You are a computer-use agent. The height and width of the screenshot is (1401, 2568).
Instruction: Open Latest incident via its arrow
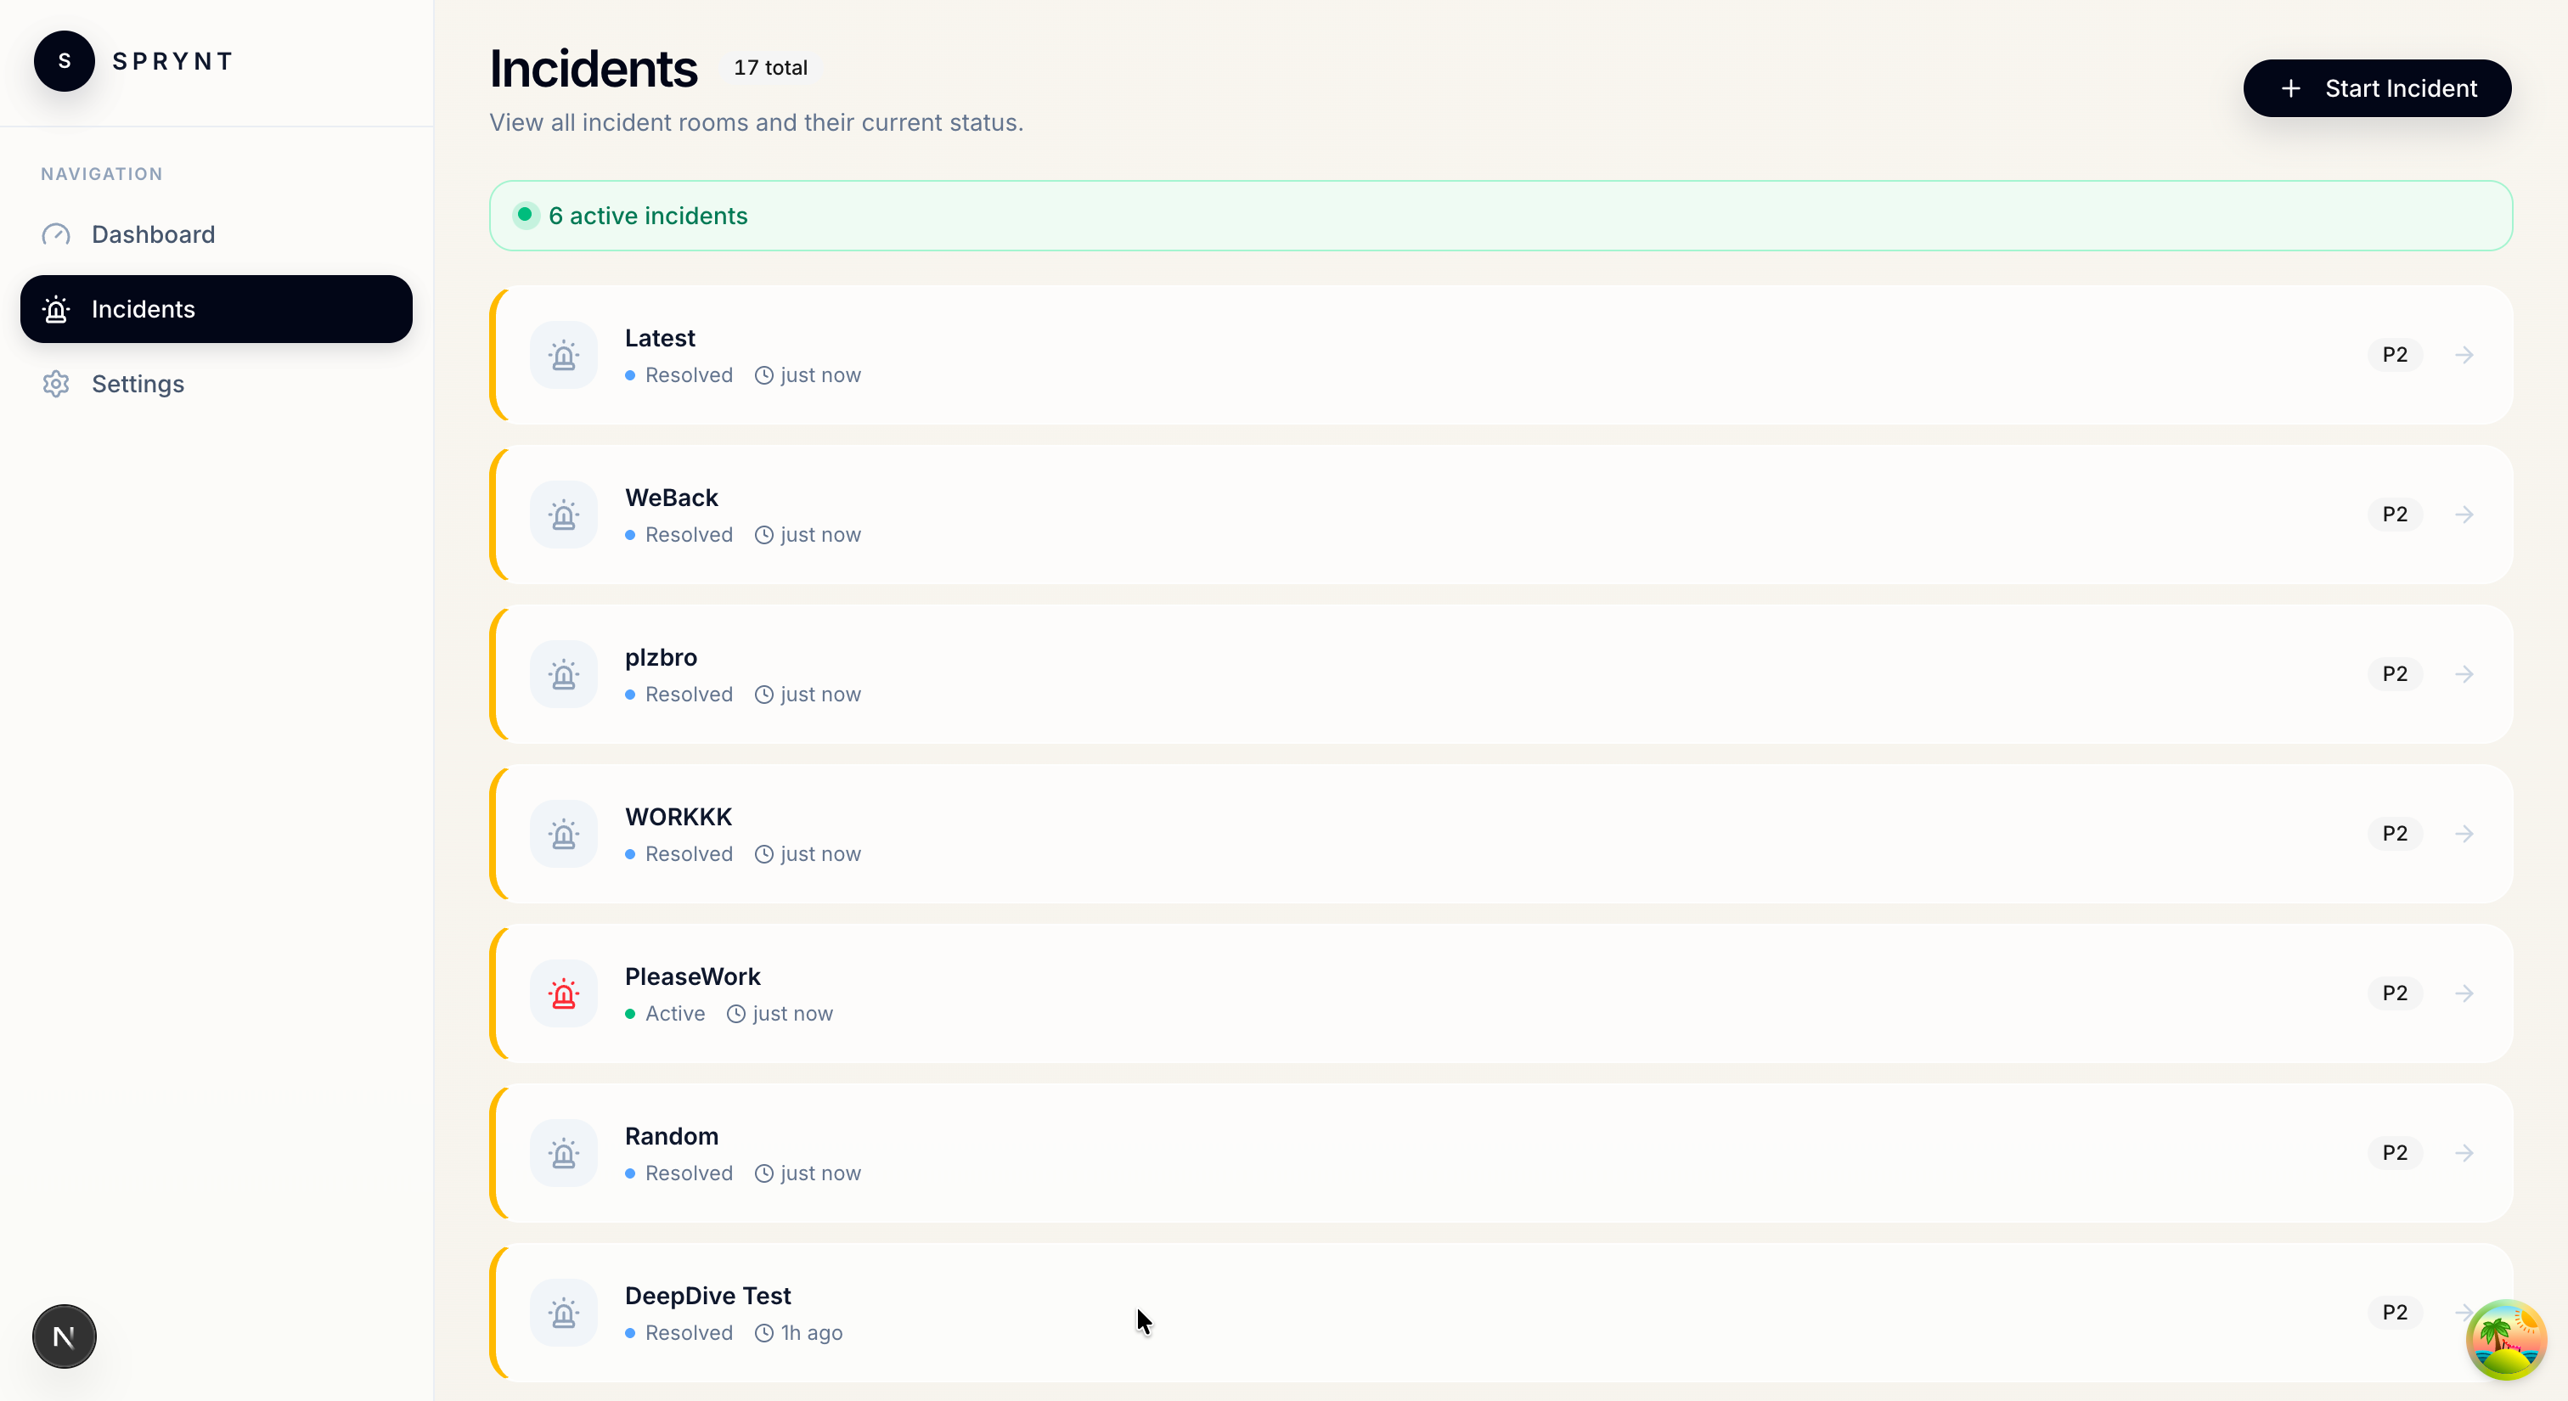(2464, 355)
